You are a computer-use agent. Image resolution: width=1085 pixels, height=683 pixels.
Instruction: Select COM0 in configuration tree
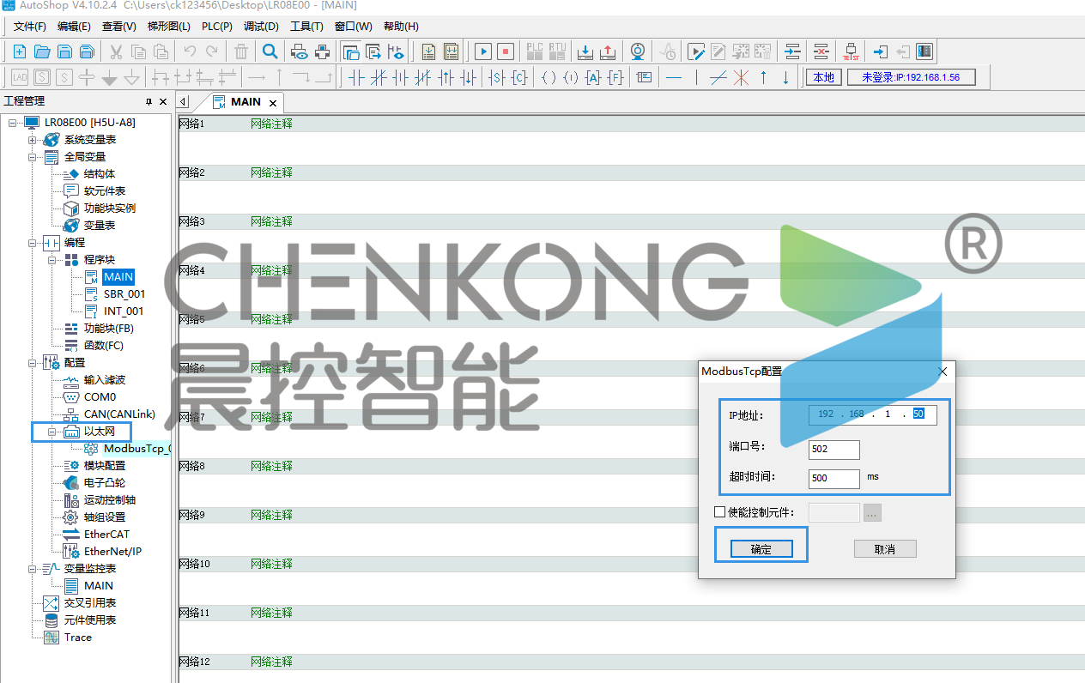coord(100,397)
